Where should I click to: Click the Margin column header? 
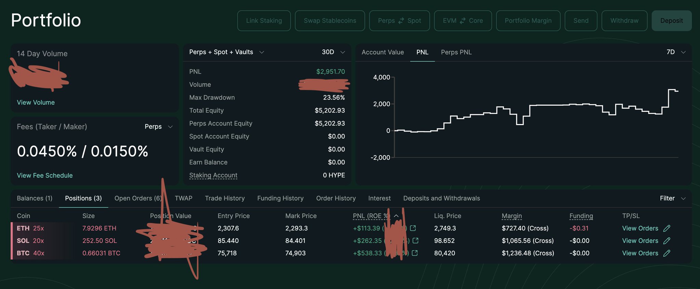pos(512,216)
